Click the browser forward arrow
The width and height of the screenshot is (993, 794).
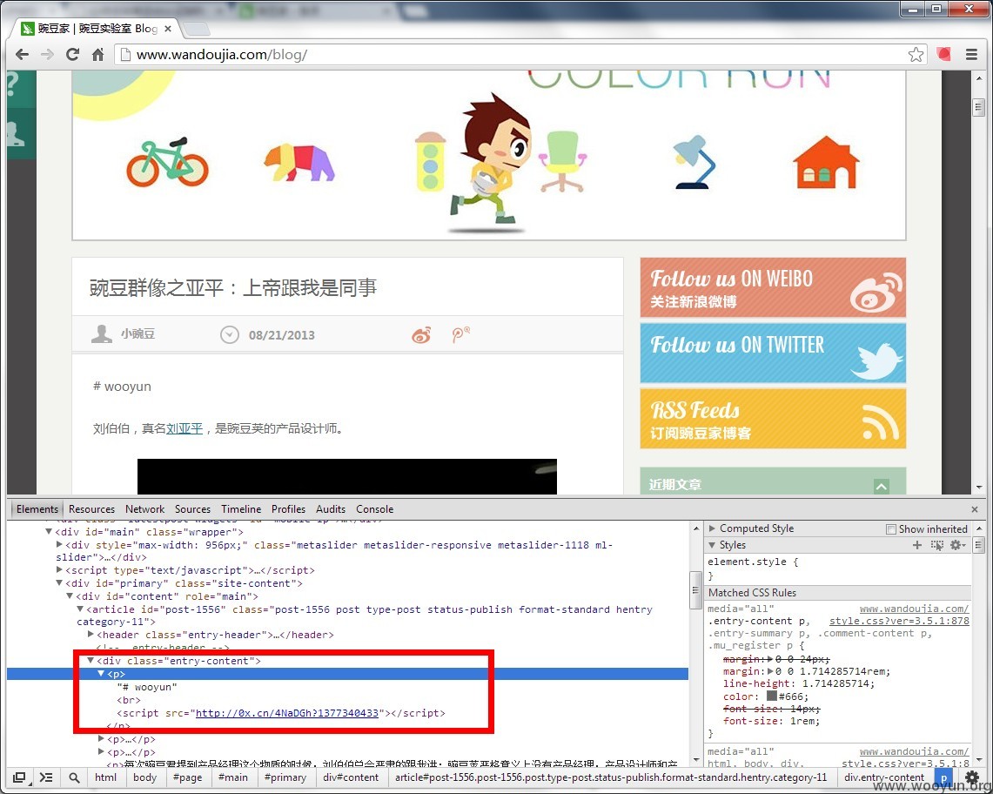(48, 55)
